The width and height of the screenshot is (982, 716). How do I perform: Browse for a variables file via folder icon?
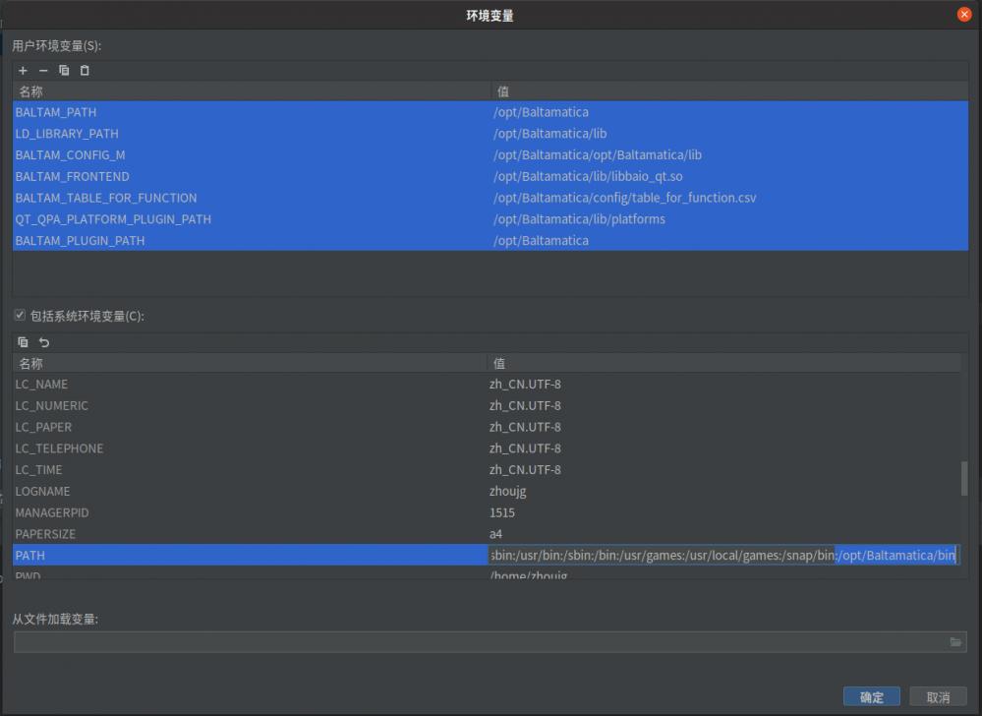click(955, 642)
